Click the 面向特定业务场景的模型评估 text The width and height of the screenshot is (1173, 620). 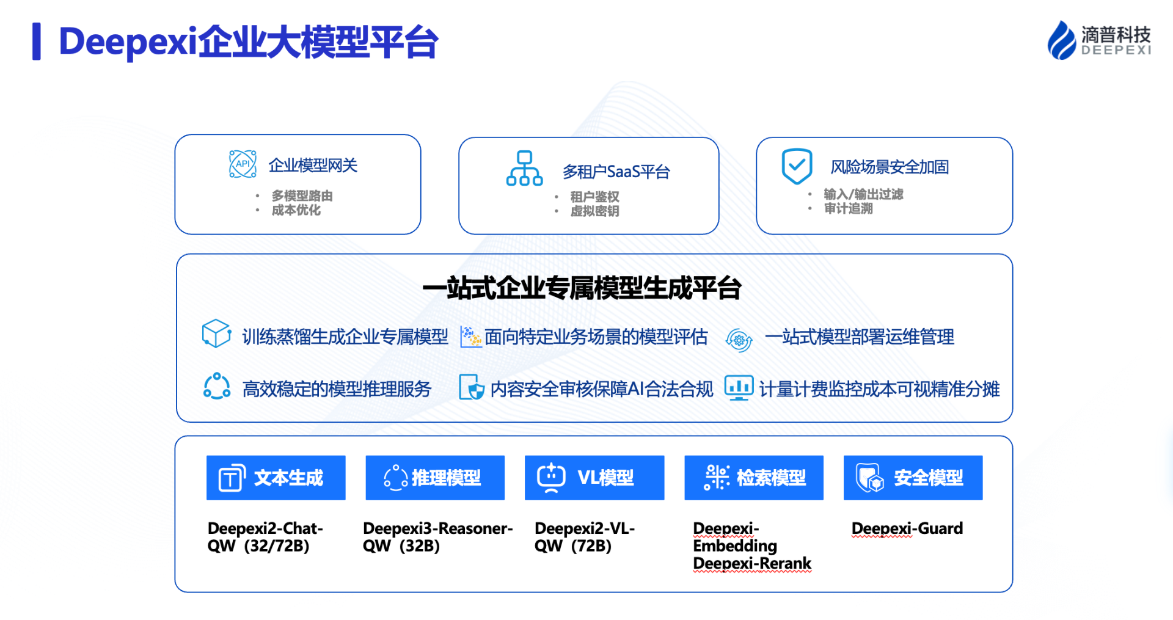point(596,337)
